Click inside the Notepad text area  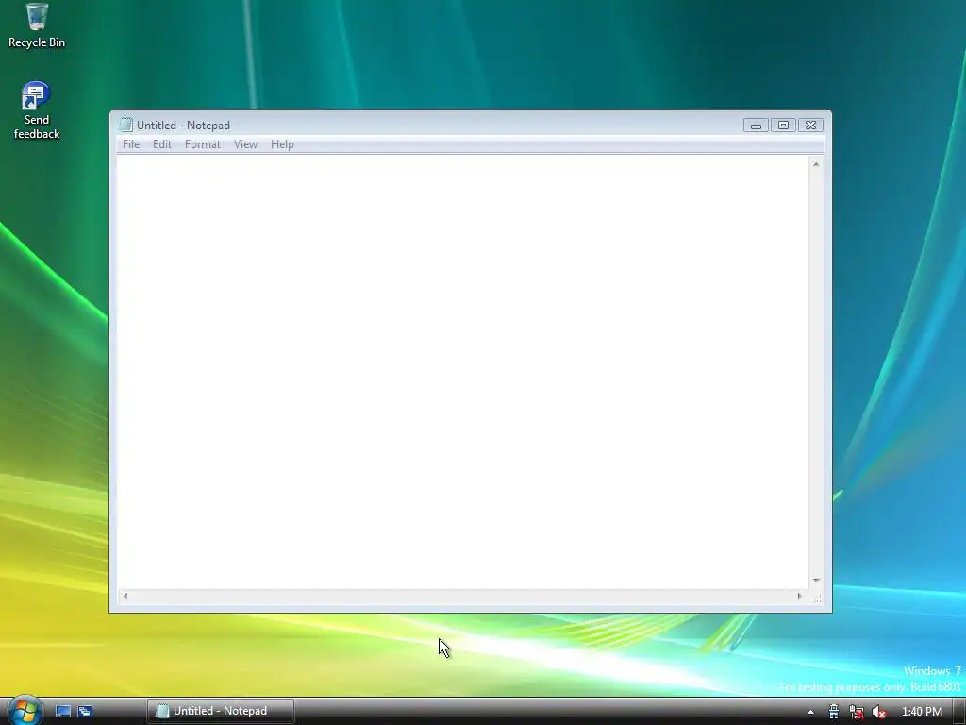click(x=462, y=372)
